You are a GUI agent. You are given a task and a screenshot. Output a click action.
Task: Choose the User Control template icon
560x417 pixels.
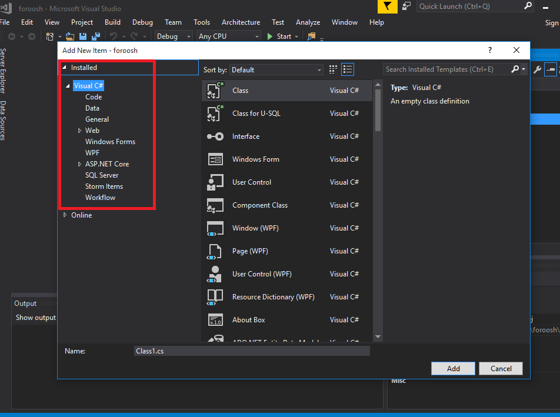[x=215, y=182]
